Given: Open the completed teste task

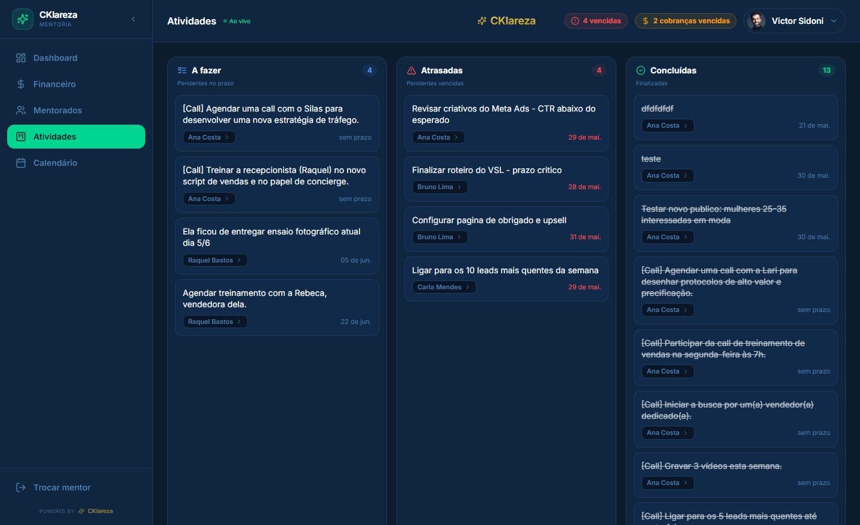Looking at the screenshot, I should (x=736, y=167).
